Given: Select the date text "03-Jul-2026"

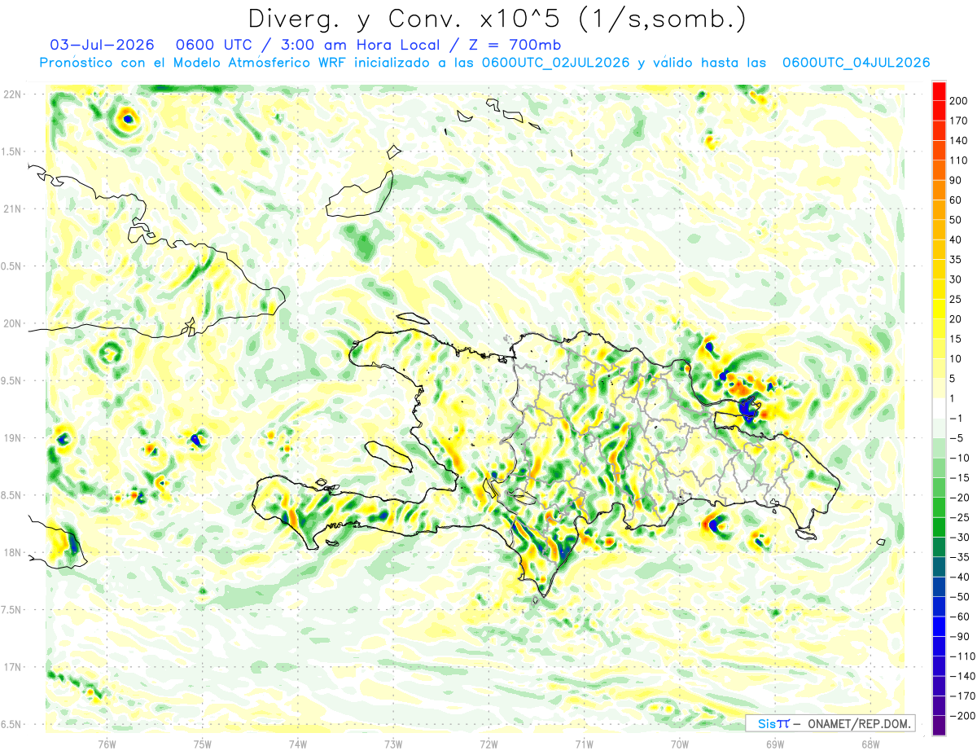Looking at the screenshot, I should pyautogui.click(x=102, y=45).
